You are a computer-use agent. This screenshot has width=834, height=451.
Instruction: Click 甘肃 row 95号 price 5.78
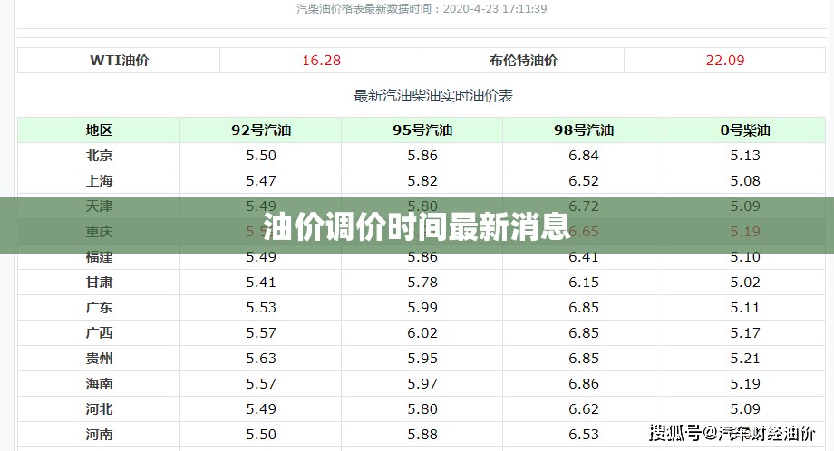422,283
